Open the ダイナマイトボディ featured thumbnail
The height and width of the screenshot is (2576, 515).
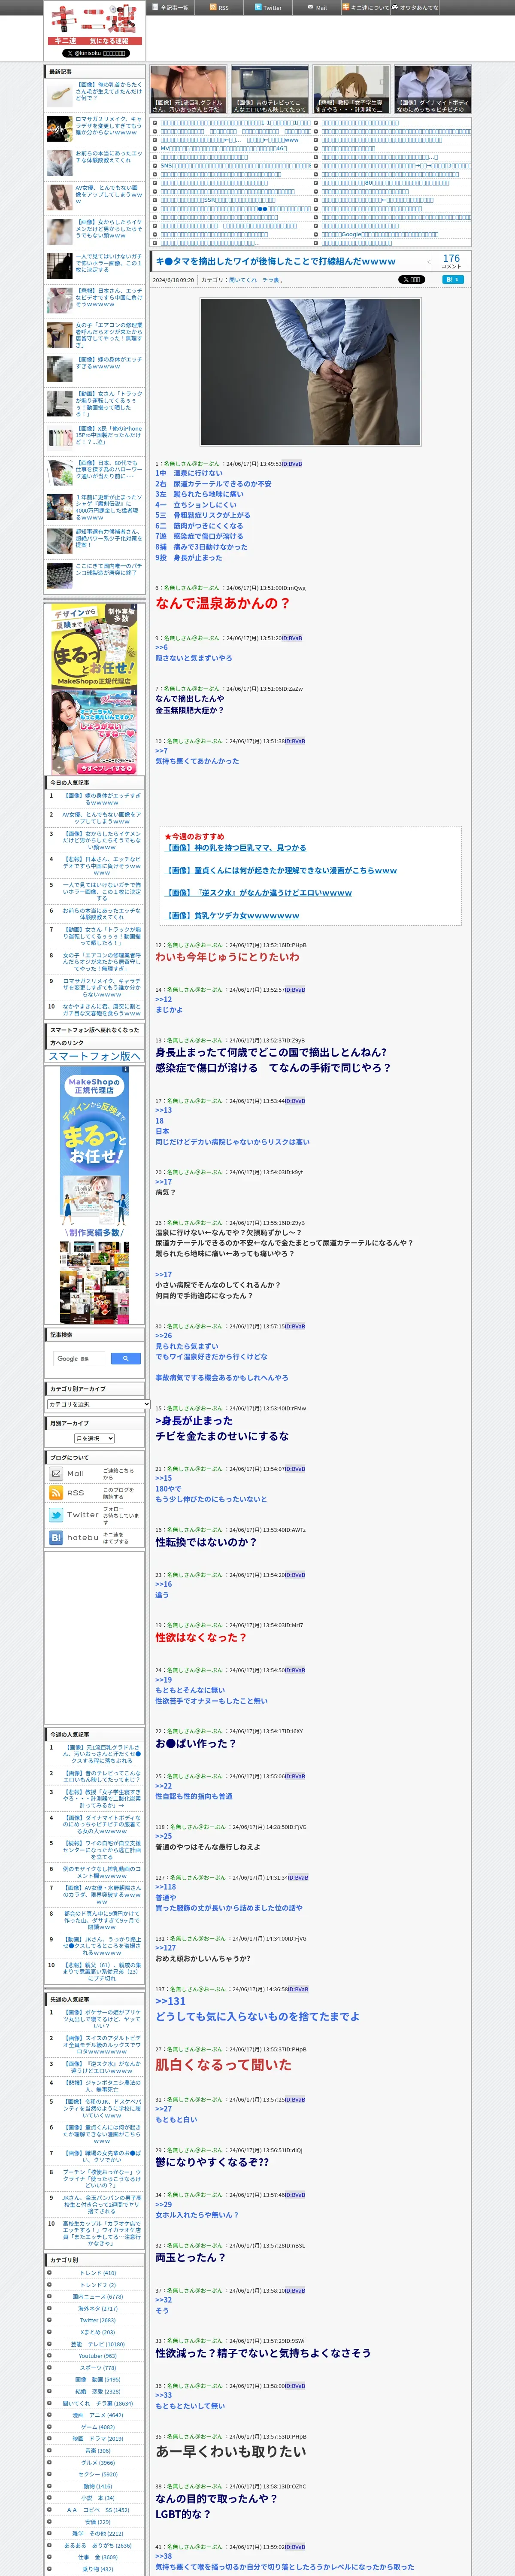point(432,89)
